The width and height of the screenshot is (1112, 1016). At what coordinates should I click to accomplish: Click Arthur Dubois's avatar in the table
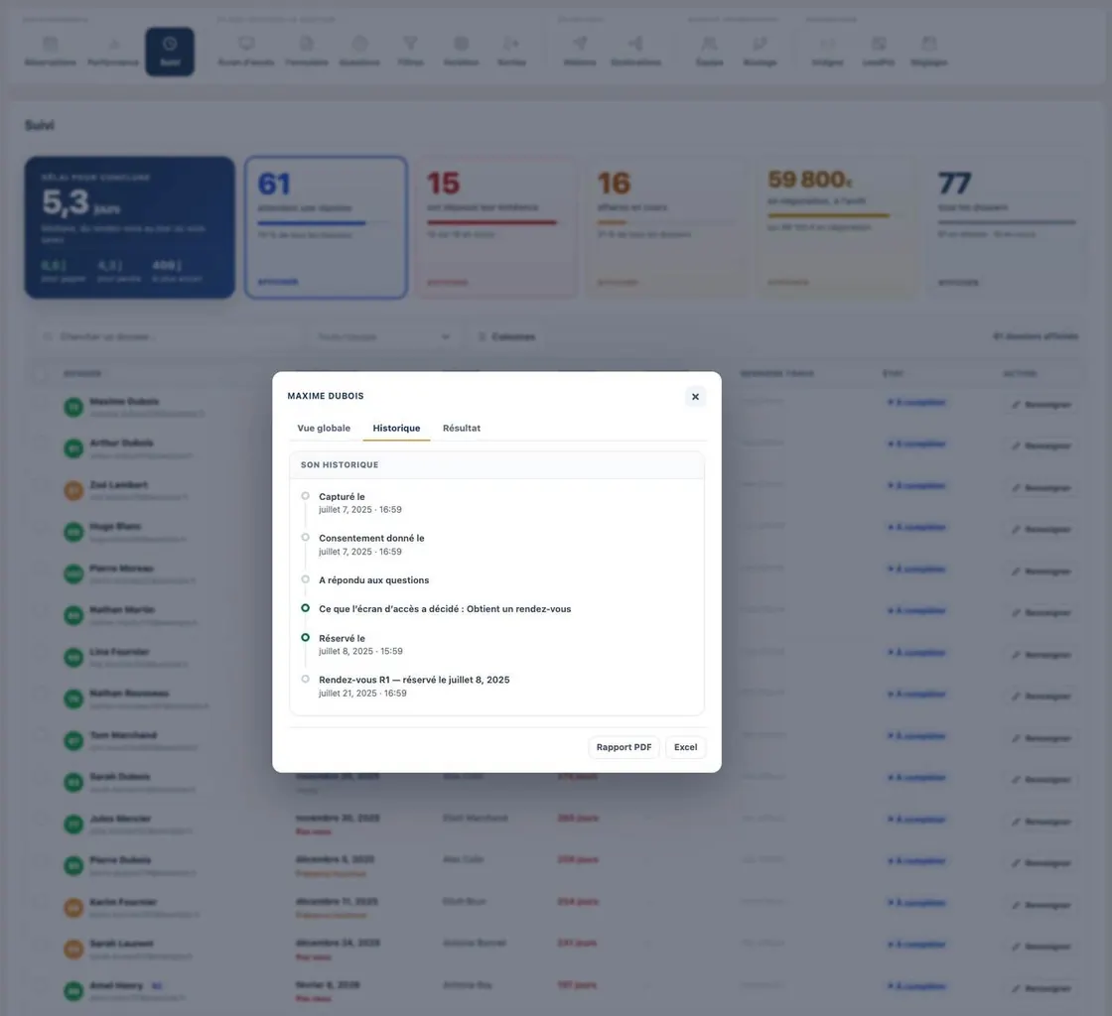click(73, 448)
